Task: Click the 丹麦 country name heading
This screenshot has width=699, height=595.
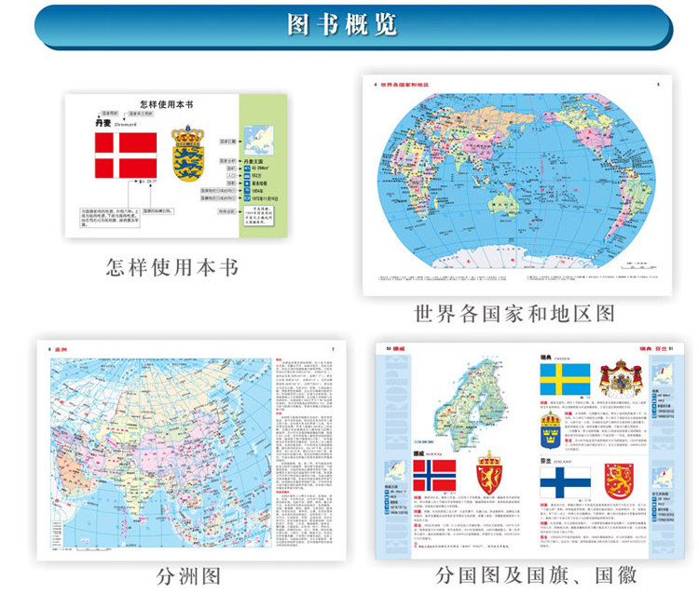Action: [103, 123]
